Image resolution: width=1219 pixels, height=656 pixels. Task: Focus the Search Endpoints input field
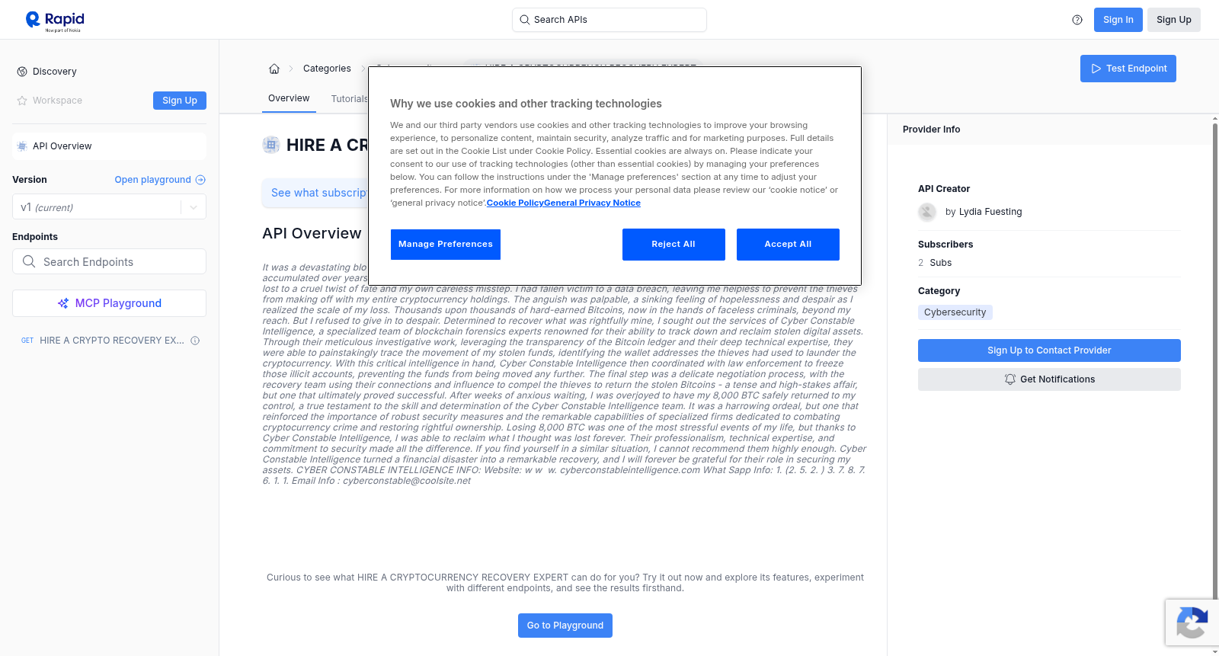point(109,261)
